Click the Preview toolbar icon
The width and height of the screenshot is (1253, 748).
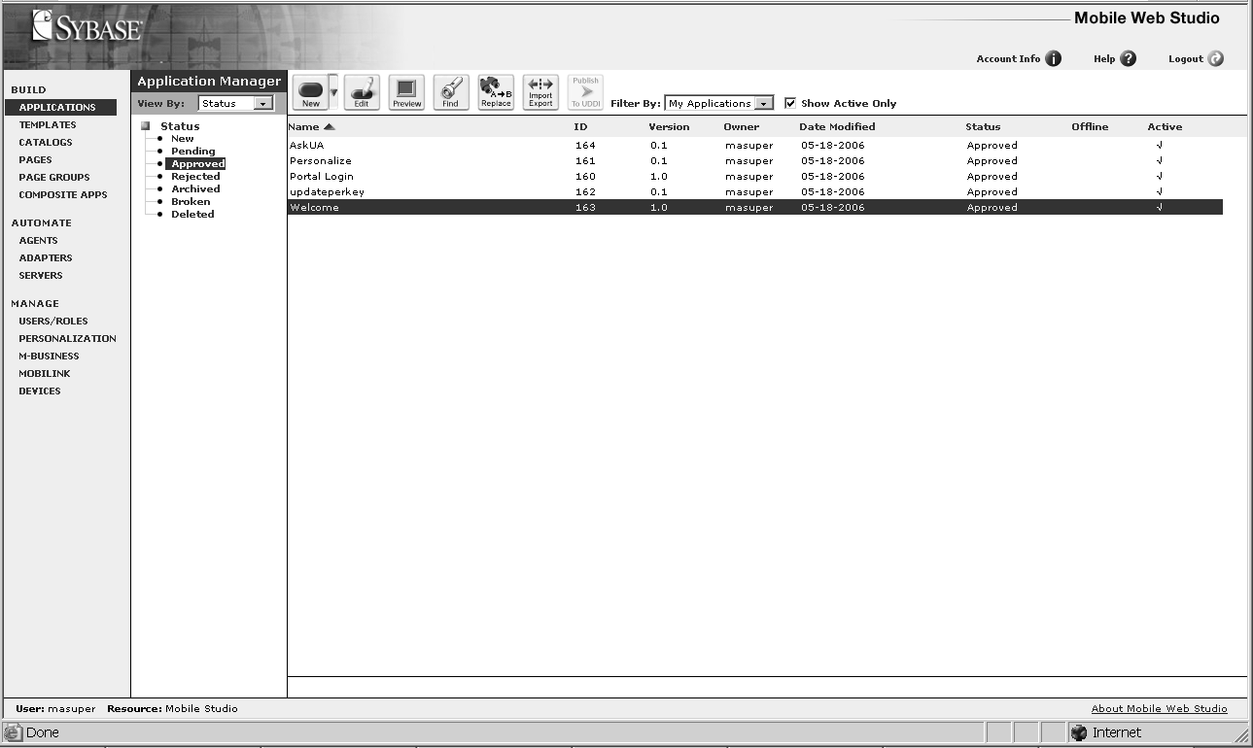click(x=406, y=92)
